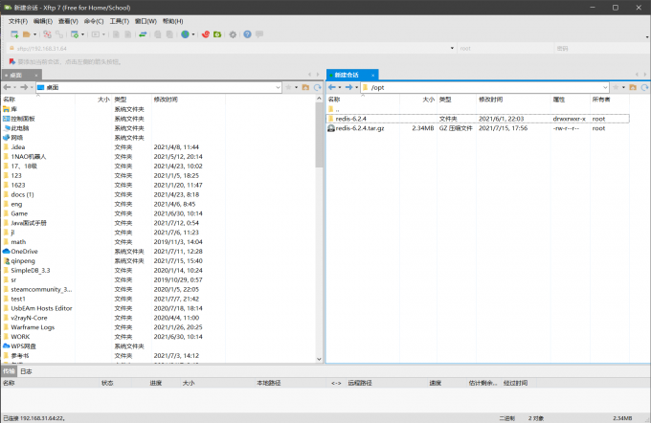651x423 pixels.
Task: Open the 帮助(H) menu
Action: coord(172,21)
